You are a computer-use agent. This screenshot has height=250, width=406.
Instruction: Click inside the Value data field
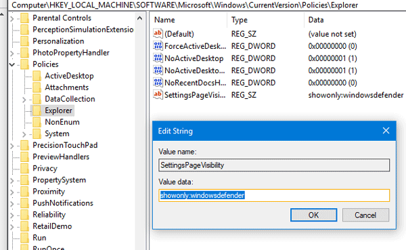click(x=274, y=195)
